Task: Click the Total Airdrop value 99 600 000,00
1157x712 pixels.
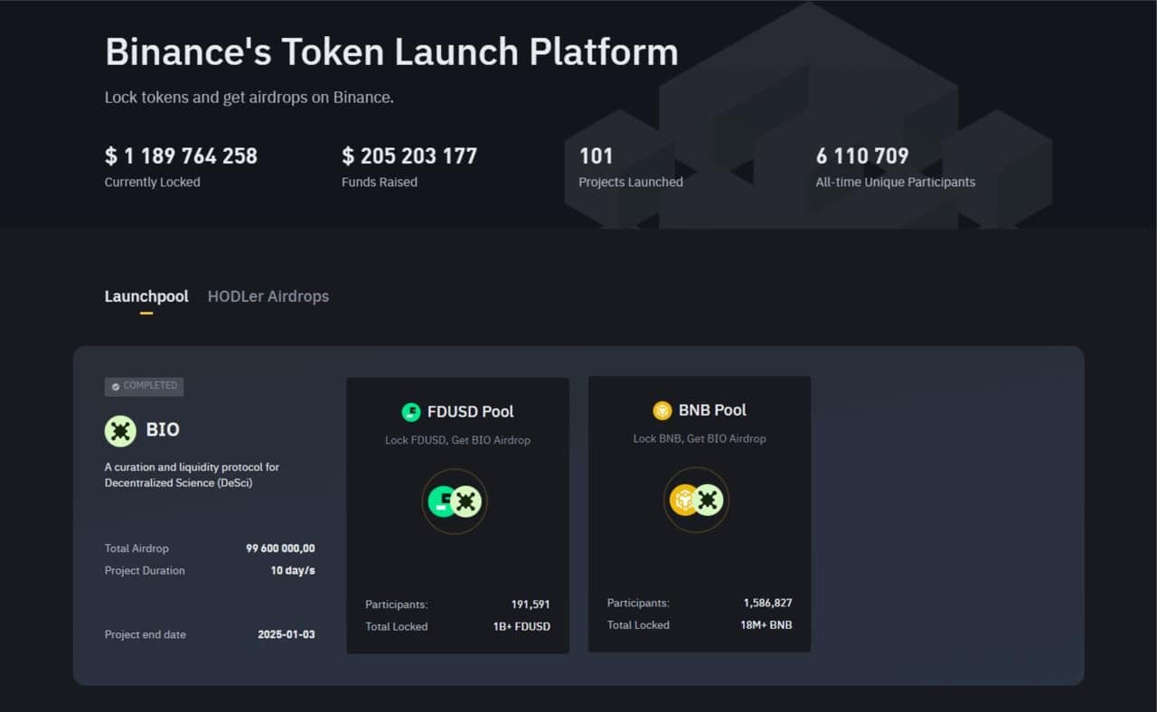Action: pos(280,548)
